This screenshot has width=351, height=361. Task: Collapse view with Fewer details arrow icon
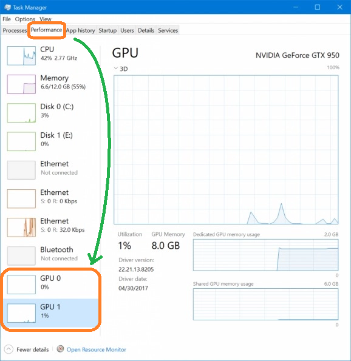click(x=9, y=349)
